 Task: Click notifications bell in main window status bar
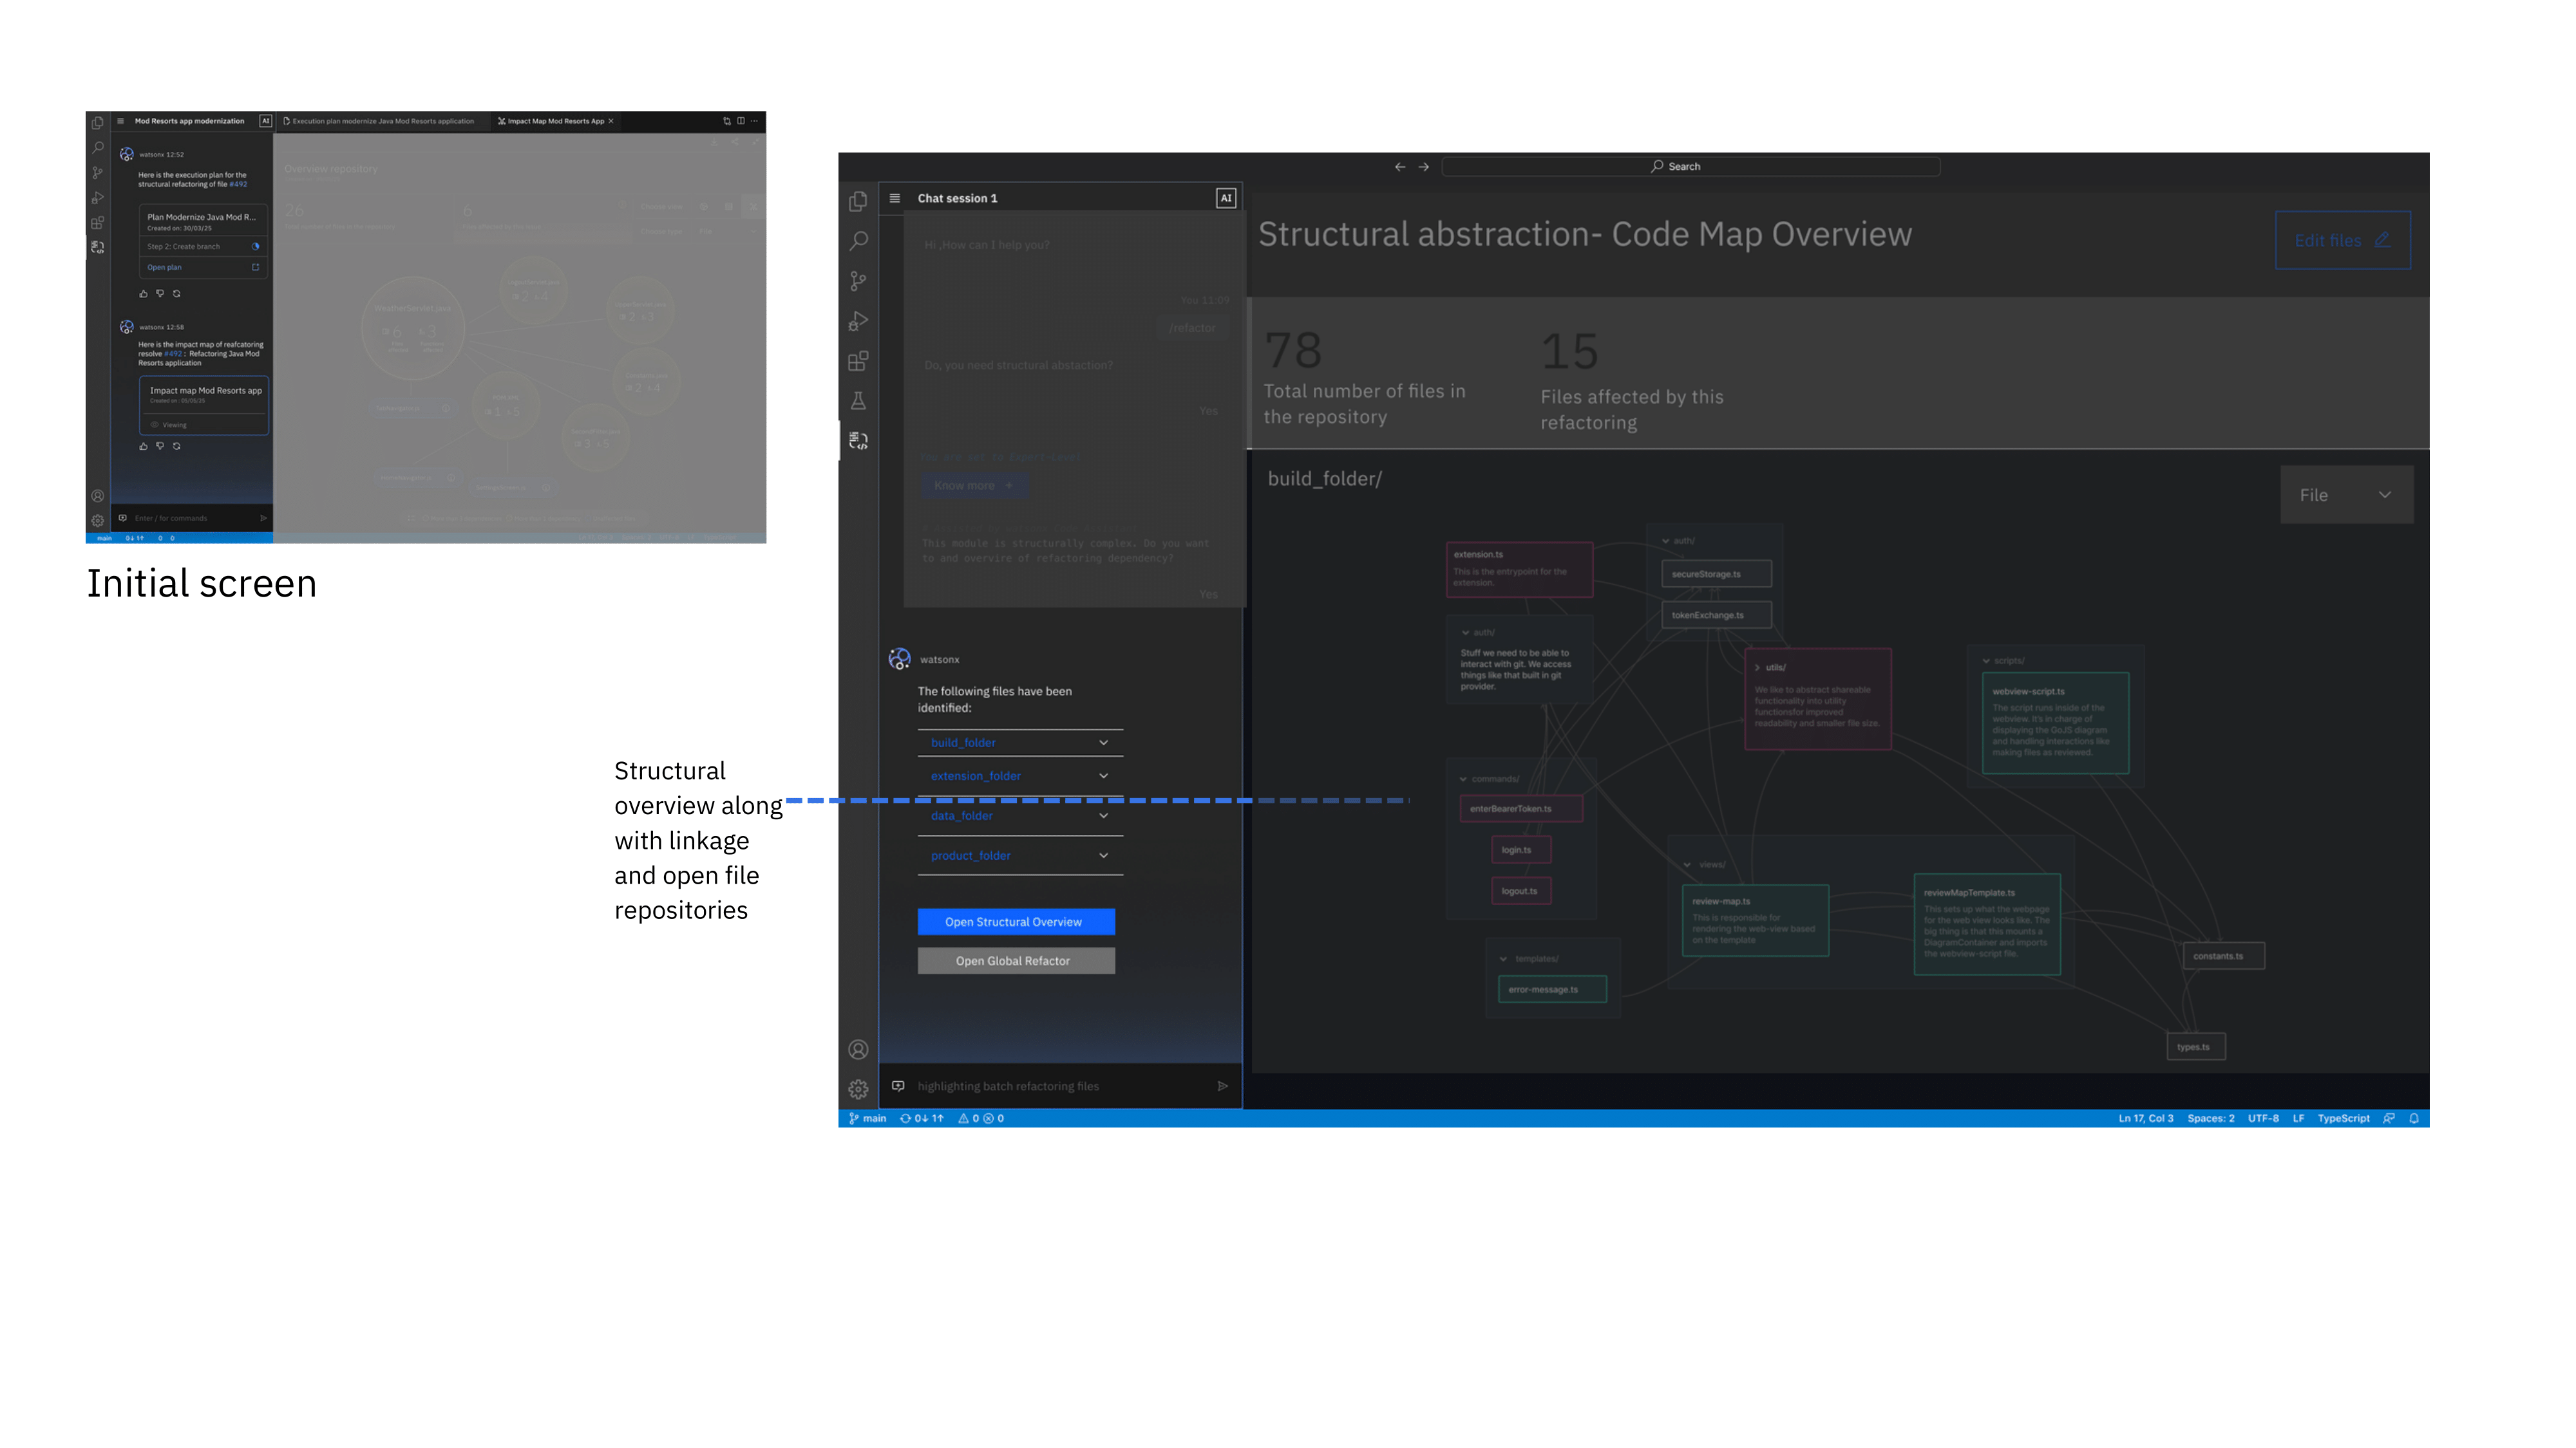coord(2414,1118)
